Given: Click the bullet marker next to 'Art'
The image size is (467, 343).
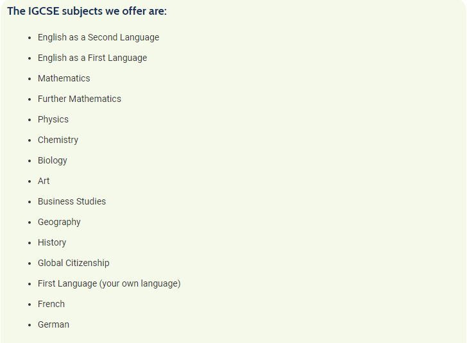Looking at the screenshot, I should (x=30, y=181).
